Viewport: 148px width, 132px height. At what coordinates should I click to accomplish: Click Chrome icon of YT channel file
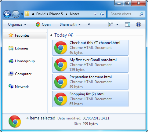(61, 48)
